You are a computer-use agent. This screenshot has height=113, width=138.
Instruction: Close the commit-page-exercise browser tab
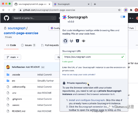pyautogui.click(x=50, y=4)
